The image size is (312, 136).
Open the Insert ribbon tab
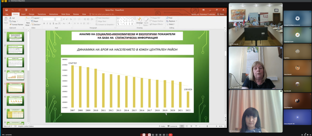[x=23, y=14]
